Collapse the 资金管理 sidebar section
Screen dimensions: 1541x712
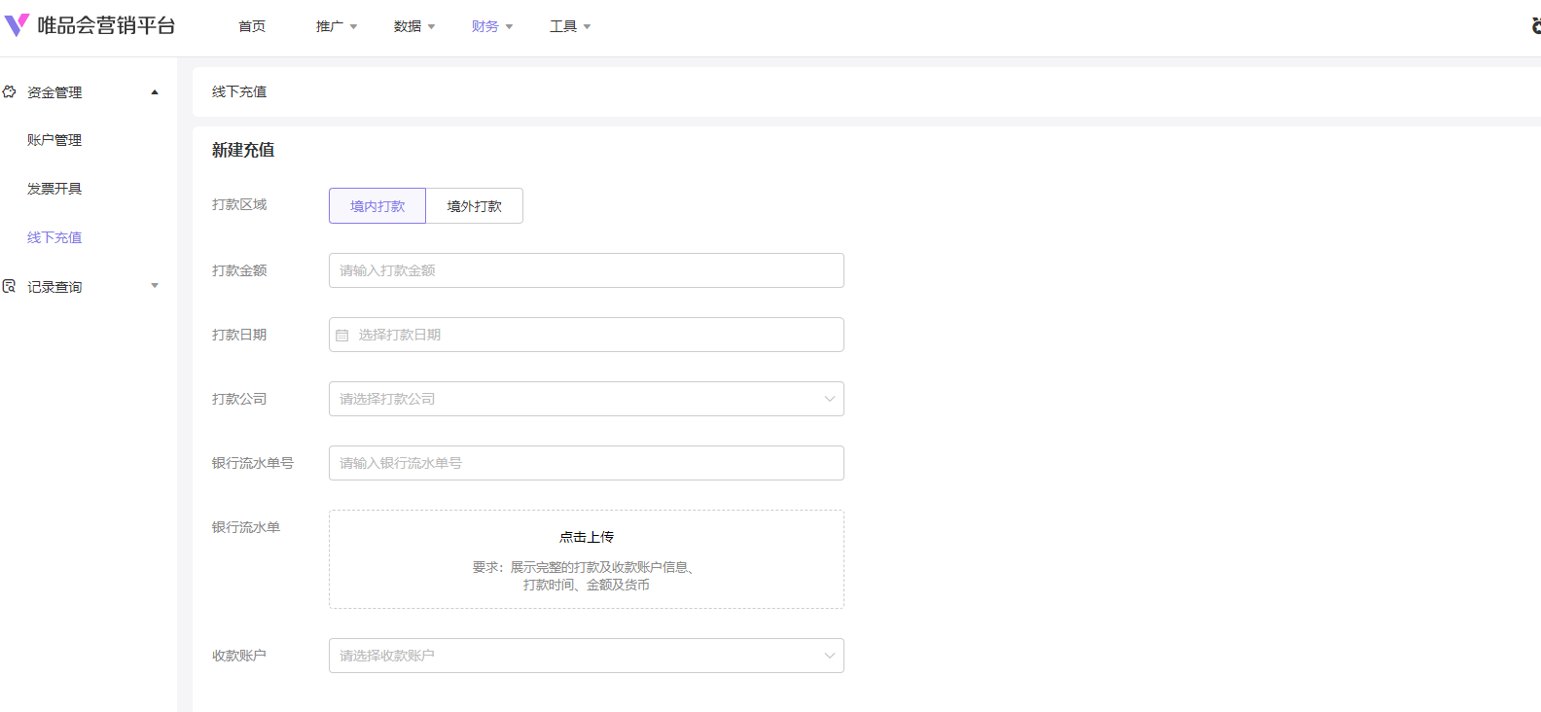(154, 92)
